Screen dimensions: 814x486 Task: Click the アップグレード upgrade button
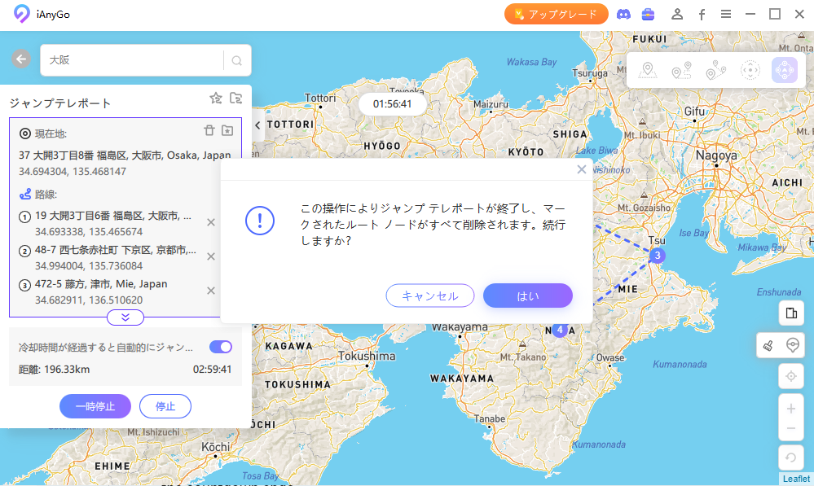tap(557, 14)
